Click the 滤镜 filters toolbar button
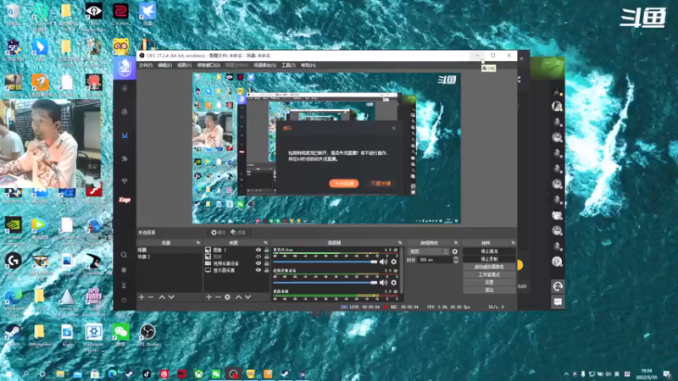This screenshot has height=381, width=678. coord(238,232)
